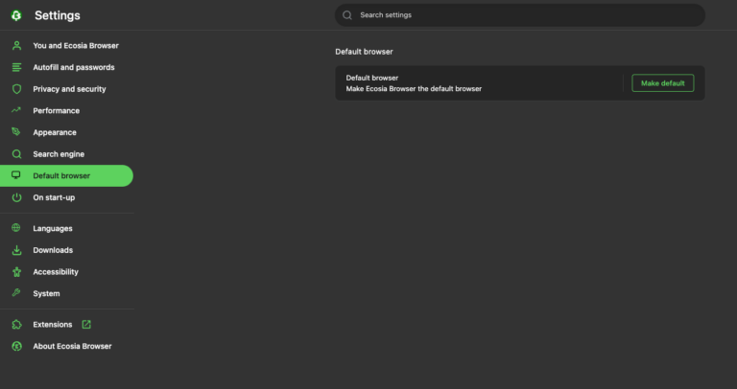Viewport: 737px width, 389px height.
Task: Open Extensions page link
Action: coord(67,324)
